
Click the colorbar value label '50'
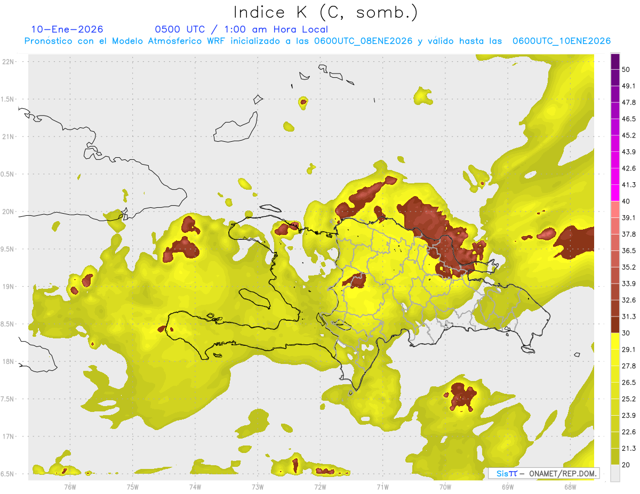tap(626, 69)
